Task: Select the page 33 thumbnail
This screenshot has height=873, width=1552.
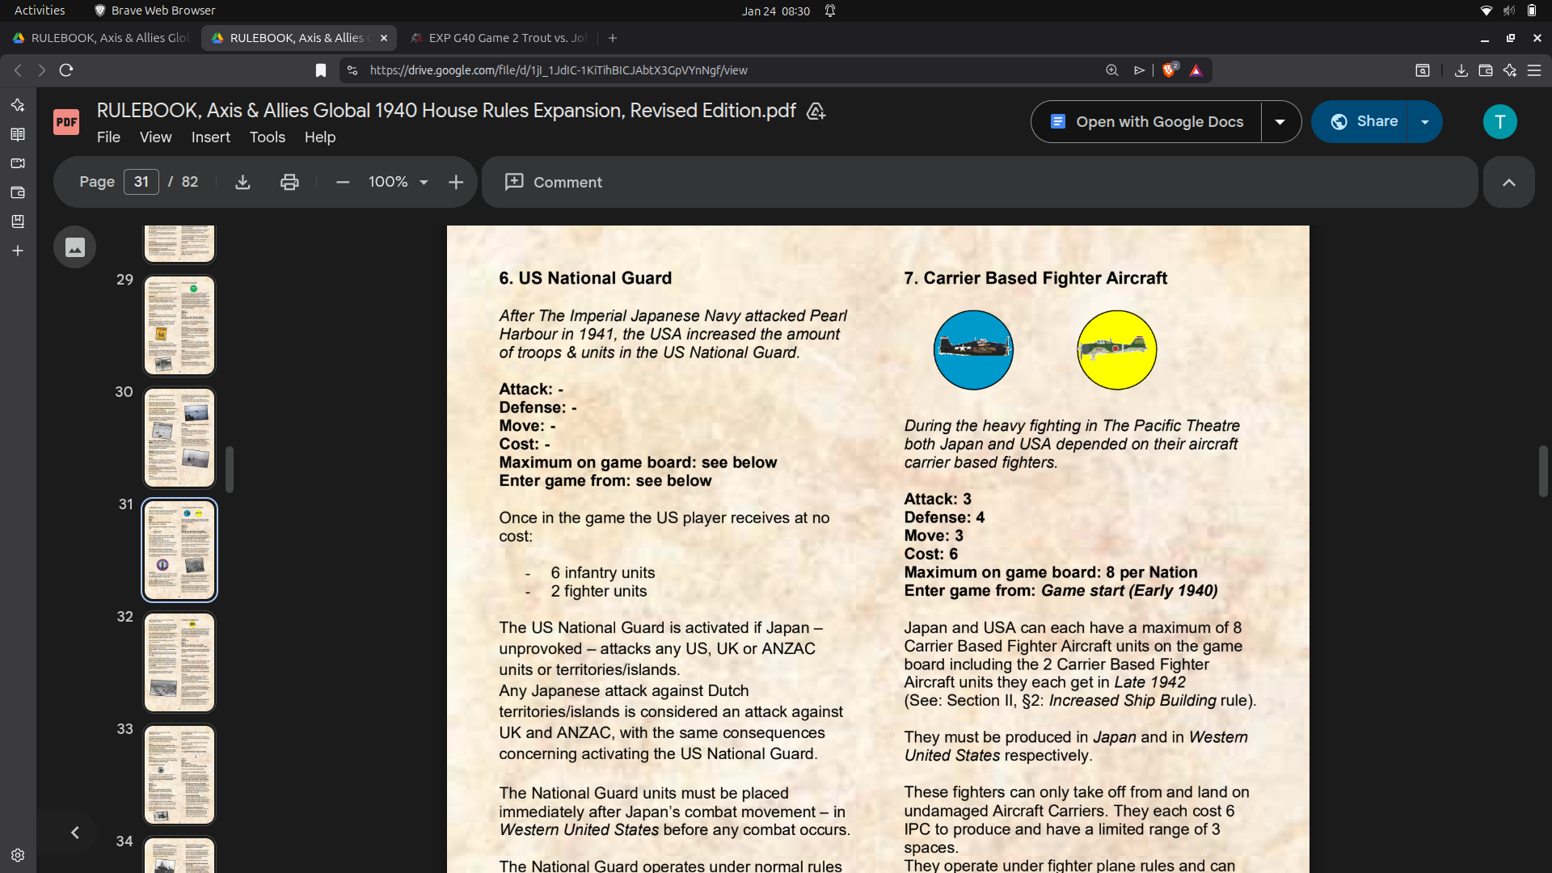Action: 179,774
